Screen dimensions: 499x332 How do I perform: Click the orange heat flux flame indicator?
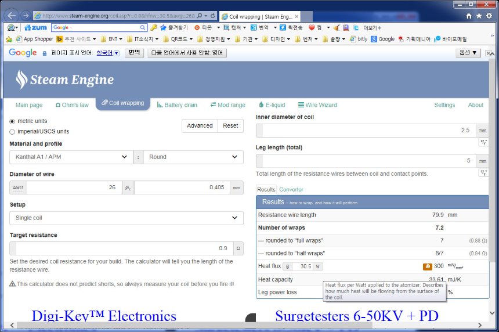point(427,266)
